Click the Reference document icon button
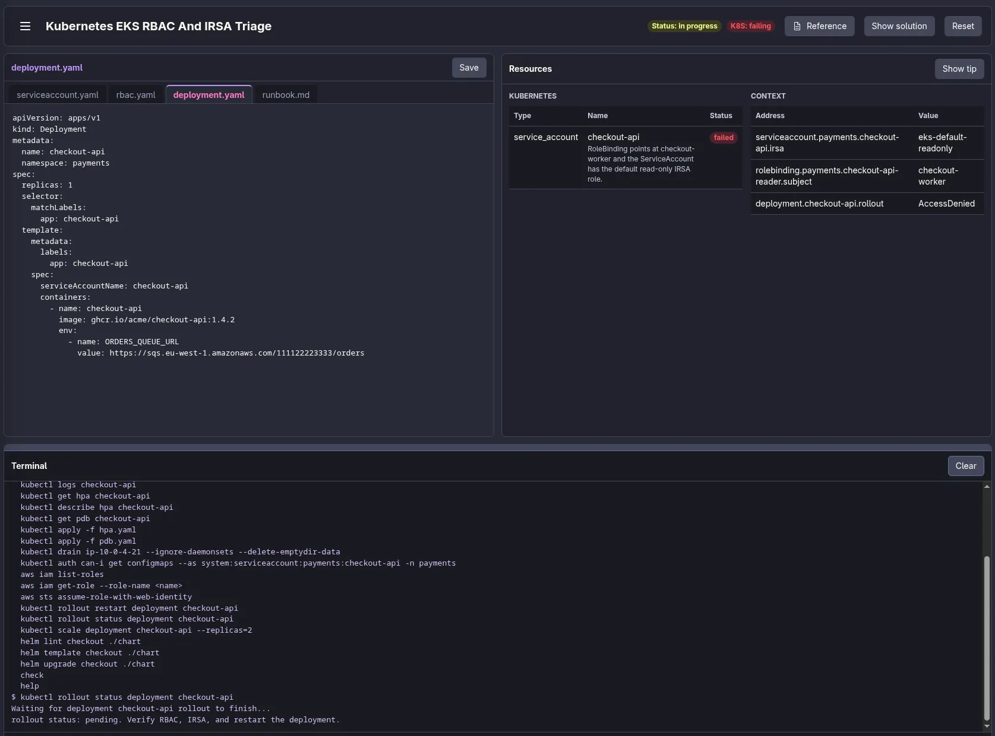This screenshot has width=995, height=736. click(819, 26)
